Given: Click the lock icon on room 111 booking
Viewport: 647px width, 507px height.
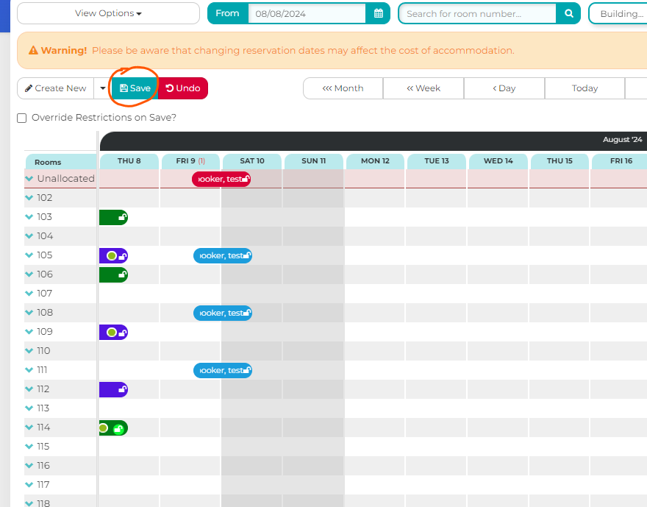Looking at the screenshot, I should click(x=247, y=370).
